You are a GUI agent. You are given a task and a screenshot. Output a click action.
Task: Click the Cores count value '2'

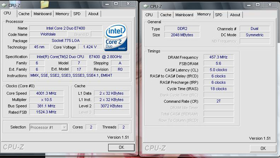tap(91, 127)
